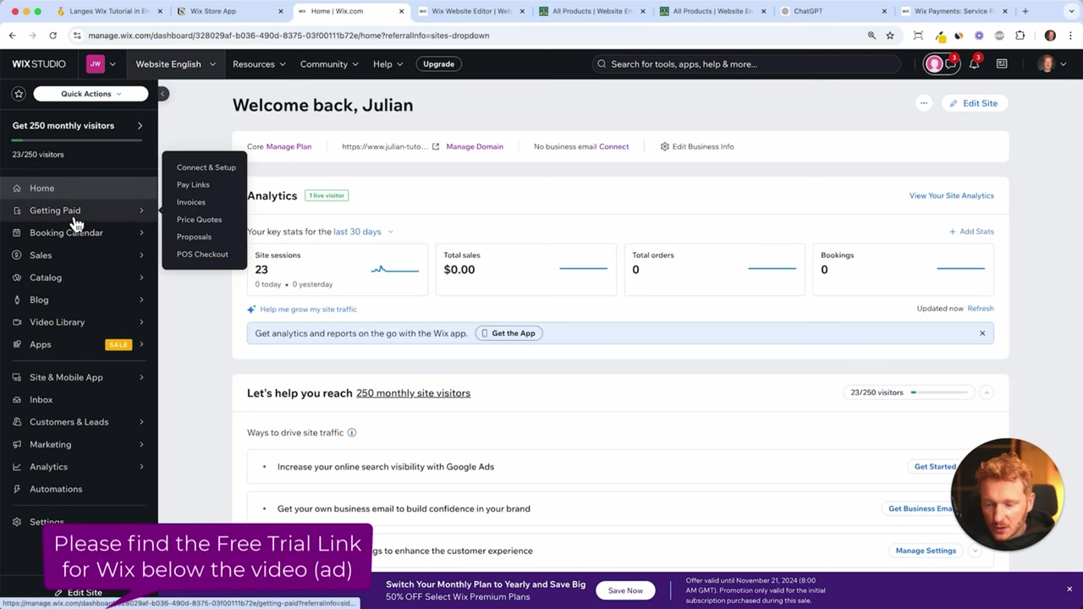Viewport: 1083px width, 609px height.
Task: Open a new browser tab
Action: 1025,11
